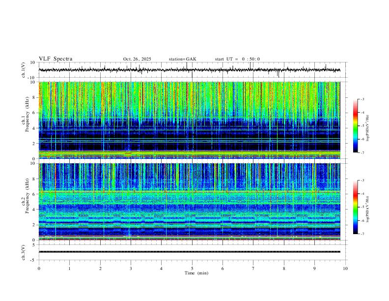The width and height of the screenshot is (389, 301).
Task: Click the "ch.3(V)" axis label
Action: pos(24,252)
